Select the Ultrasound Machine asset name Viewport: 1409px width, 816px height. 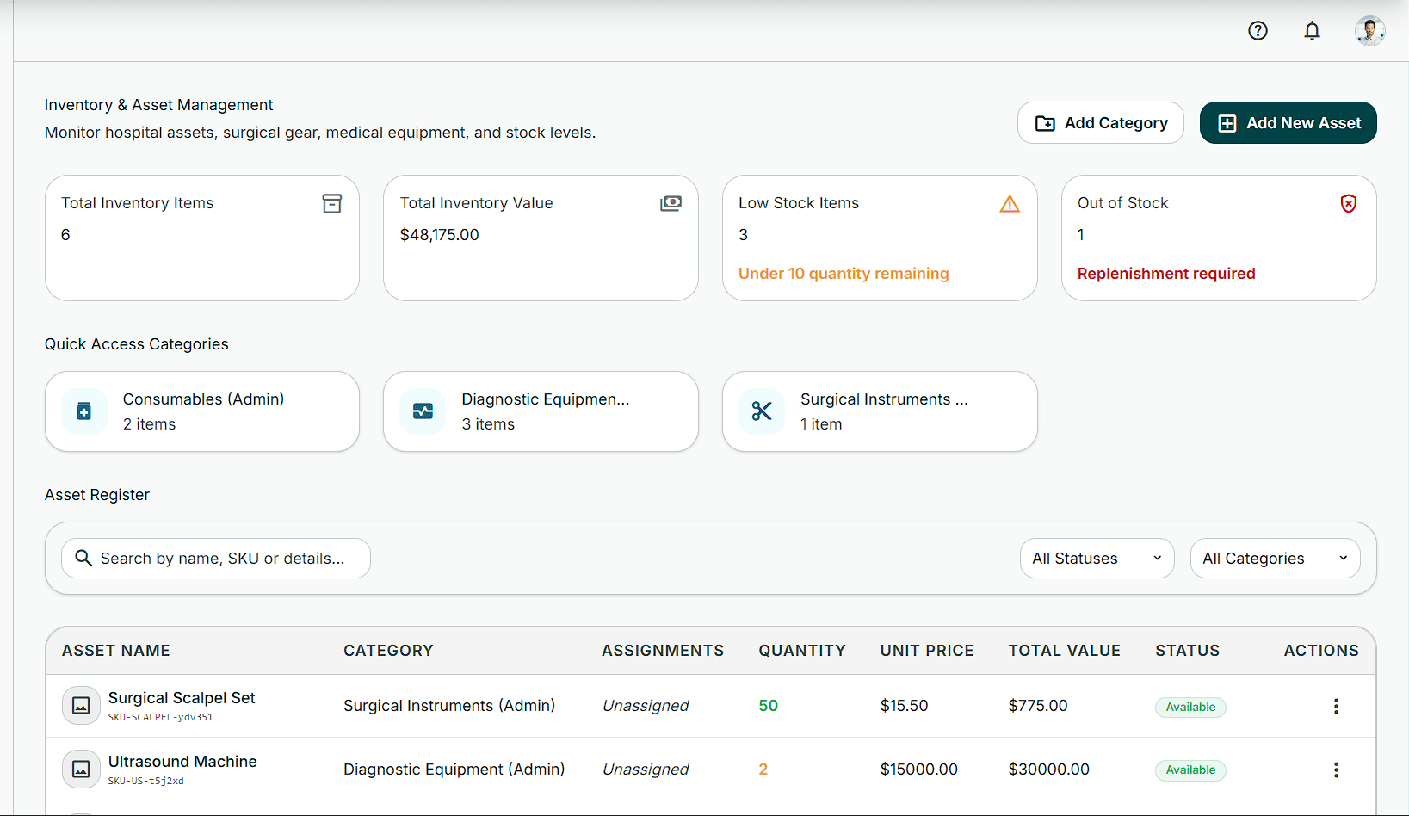coord(182,762)
